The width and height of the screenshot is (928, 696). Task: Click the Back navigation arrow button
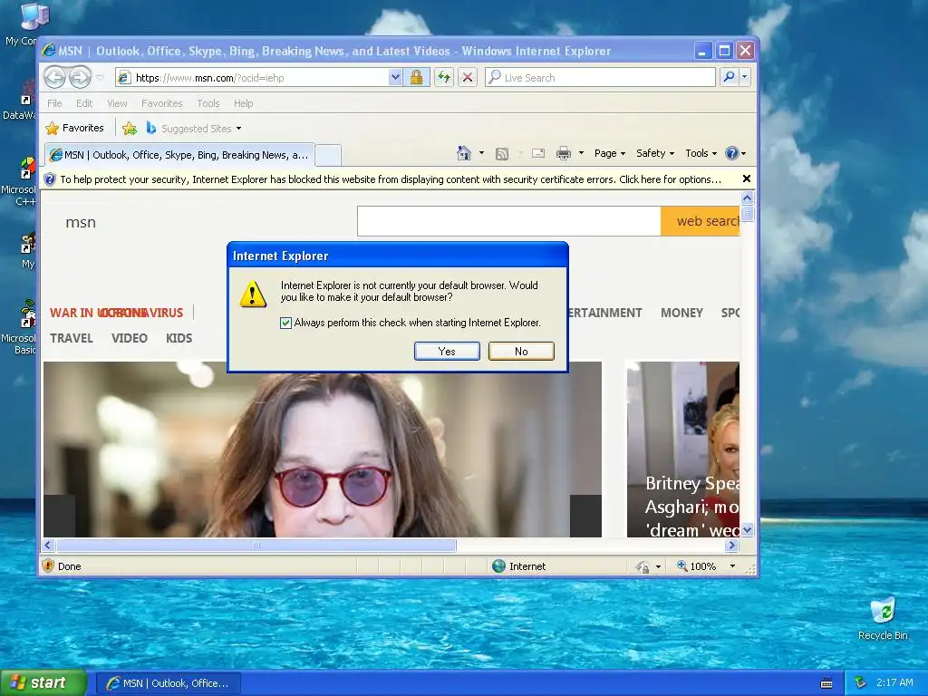54,77
